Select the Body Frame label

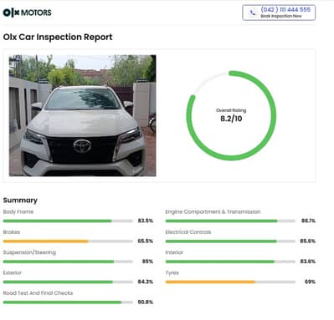coord(18,211)
